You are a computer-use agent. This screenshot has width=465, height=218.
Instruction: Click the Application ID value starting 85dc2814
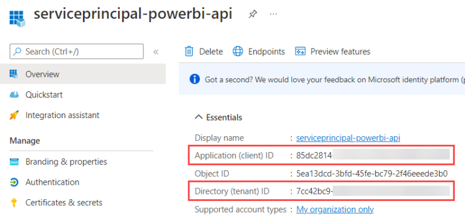373,156
